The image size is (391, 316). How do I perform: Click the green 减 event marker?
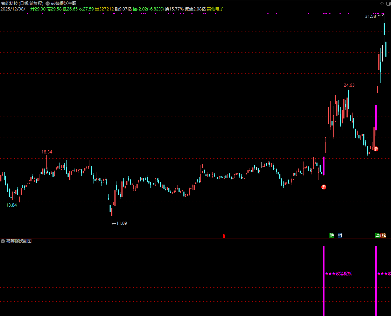click(378, 236)
